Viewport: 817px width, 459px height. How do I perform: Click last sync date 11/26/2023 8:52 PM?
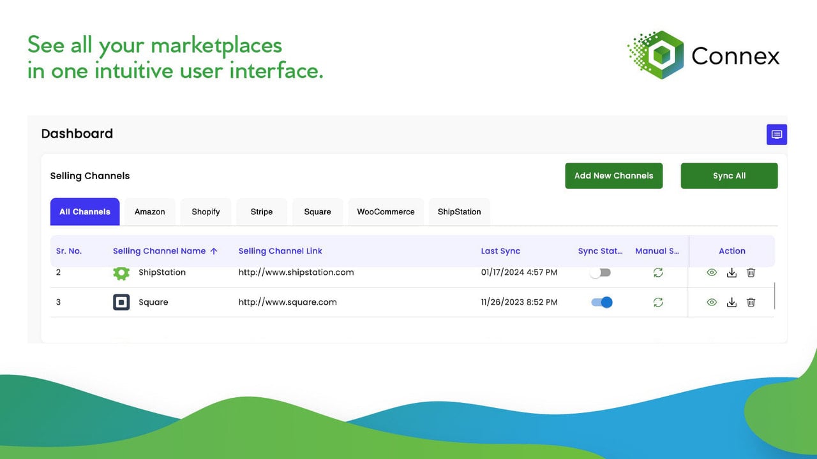click(519, 302)
